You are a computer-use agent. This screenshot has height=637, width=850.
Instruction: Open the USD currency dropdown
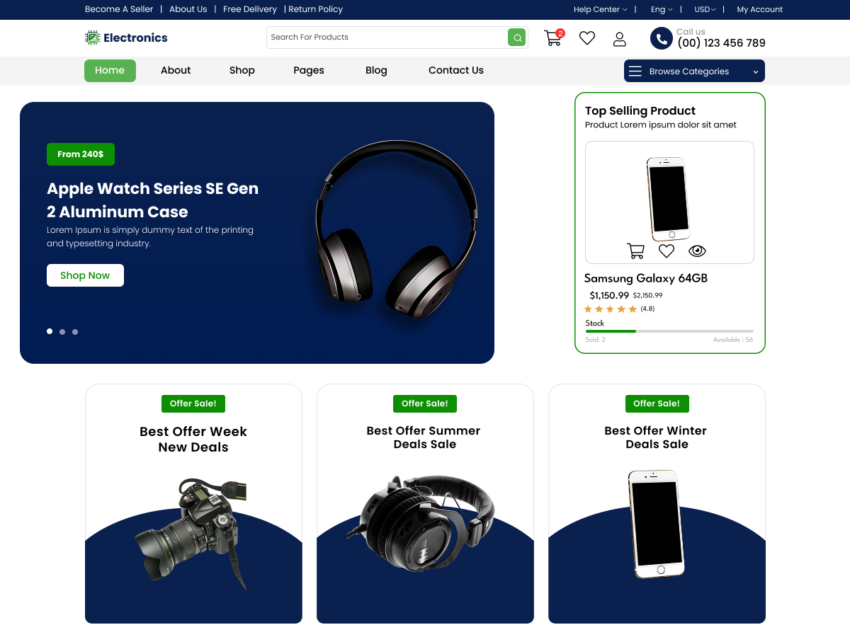coord(704,9)
